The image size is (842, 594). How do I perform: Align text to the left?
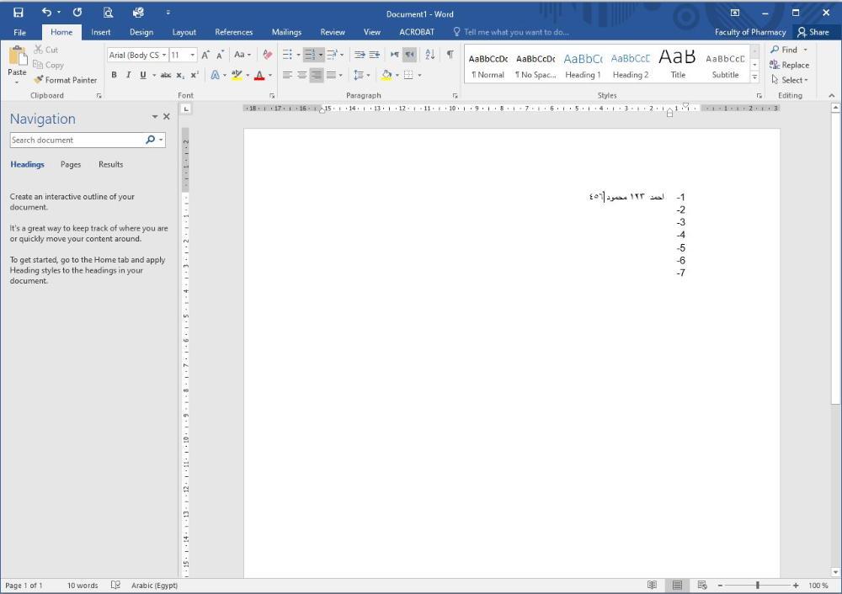[x=287, y=75]
